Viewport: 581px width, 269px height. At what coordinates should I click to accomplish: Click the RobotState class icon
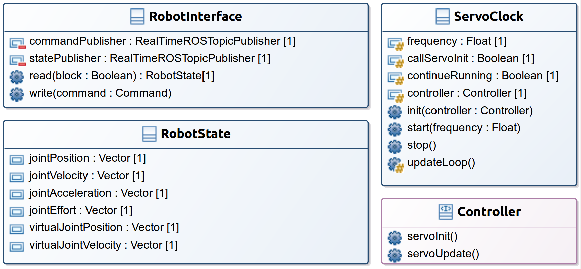point(149,134)
